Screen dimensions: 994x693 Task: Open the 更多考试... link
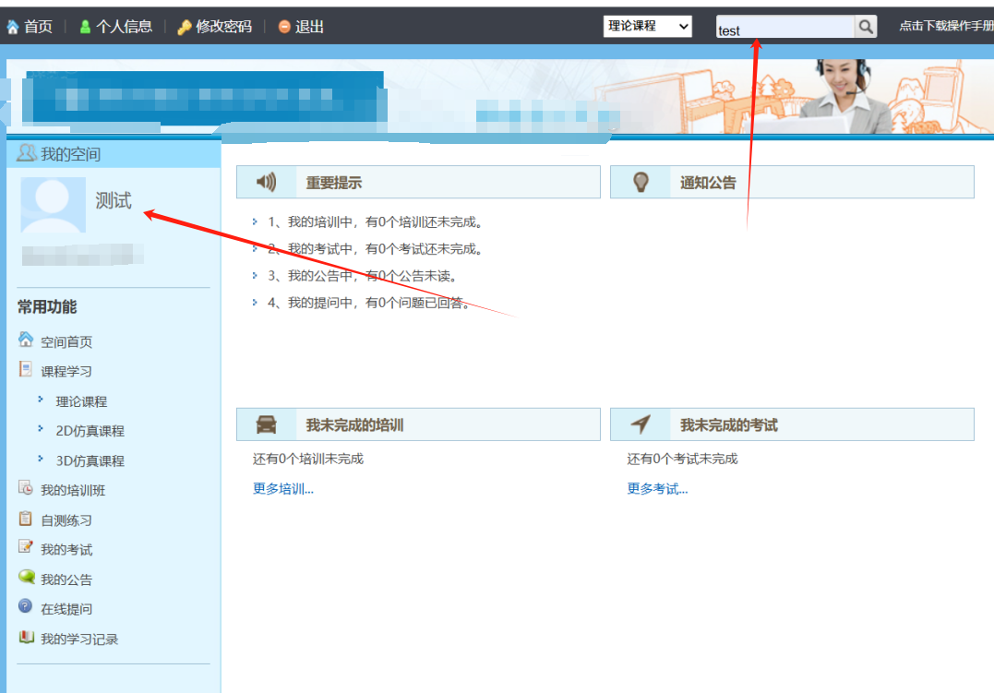click(657, 489)
